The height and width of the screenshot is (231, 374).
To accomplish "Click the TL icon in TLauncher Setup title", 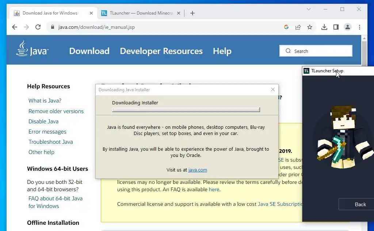I will click(x=306, y=71).
